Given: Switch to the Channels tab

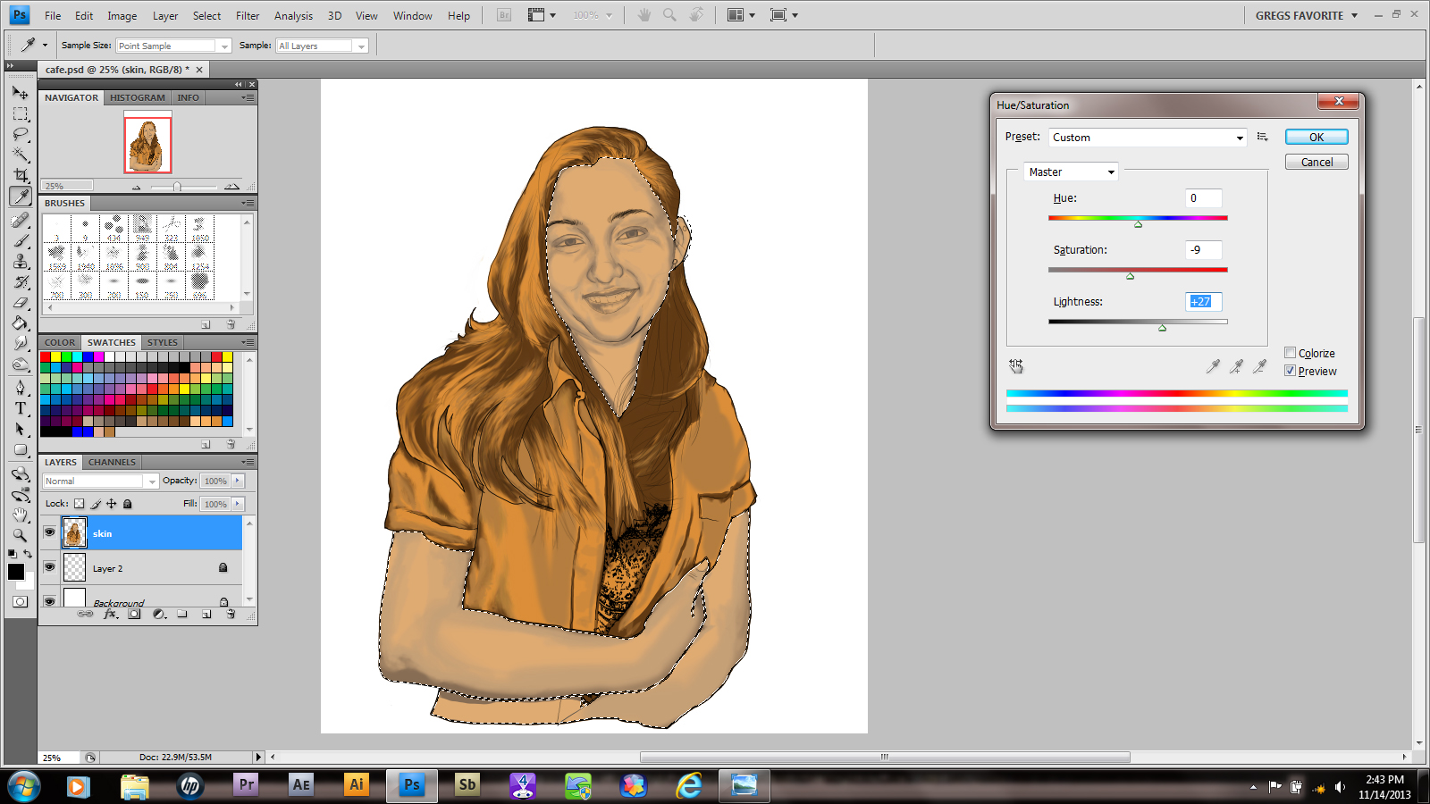Looking at the screenshot, I should tap(112, 462).
